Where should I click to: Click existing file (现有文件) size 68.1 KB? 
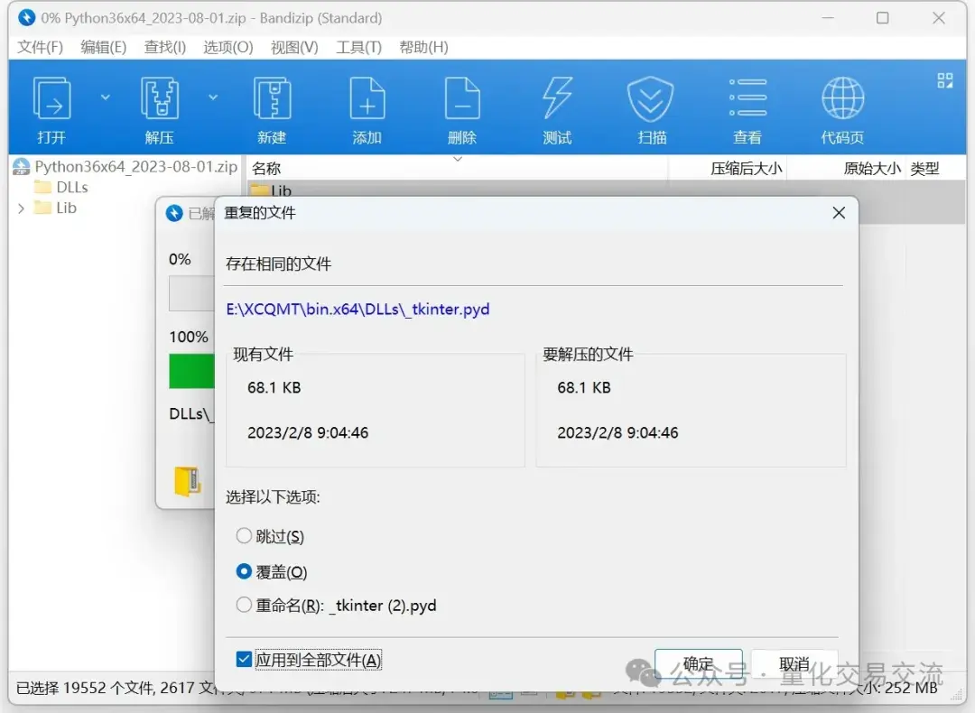coord(274,387)
